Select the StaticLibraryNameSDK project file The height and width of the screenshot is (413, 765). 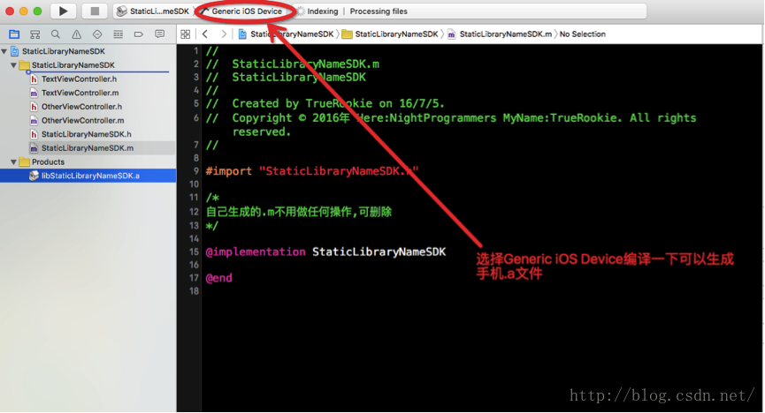coord(64,51)
